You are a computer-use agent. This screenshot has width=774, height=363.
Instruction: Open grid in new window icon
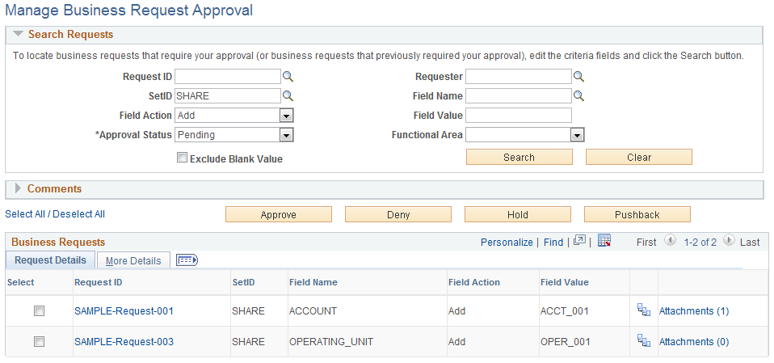[x=579, y=241]
